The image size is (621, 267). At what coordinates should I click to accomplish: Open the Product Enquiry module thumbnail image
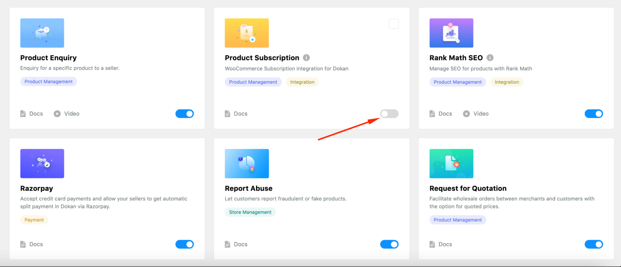pyautogui.click(x=42, y=33)
